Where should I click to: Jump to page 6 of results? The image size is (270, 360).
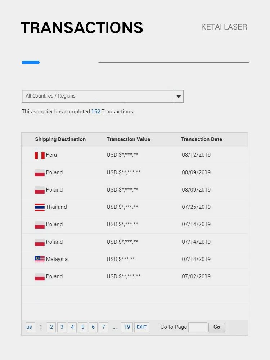(93, 327)
